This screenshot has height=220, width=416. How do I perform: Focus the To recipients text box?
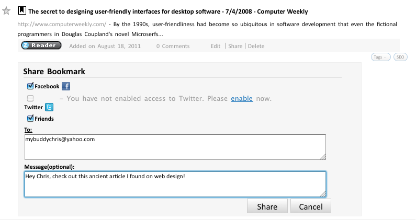pos(175,147)
